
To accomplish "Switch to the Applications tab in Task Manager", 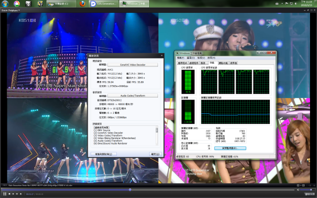I will 183,63.
